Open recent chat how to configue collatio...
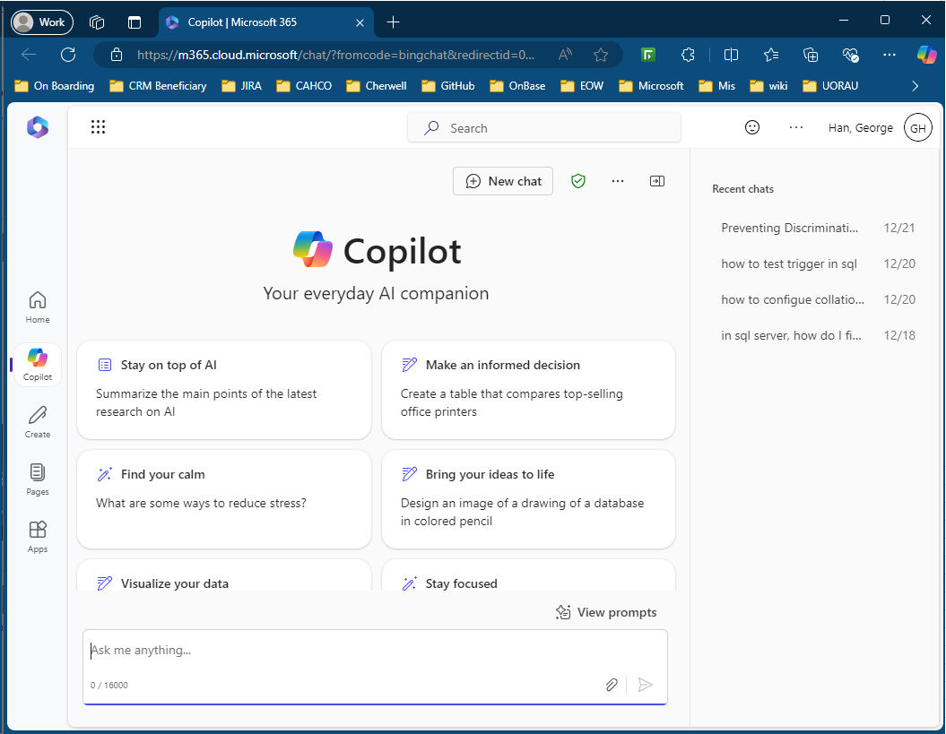The height and width of the screenshot is (734, 946). pos(818,299)
